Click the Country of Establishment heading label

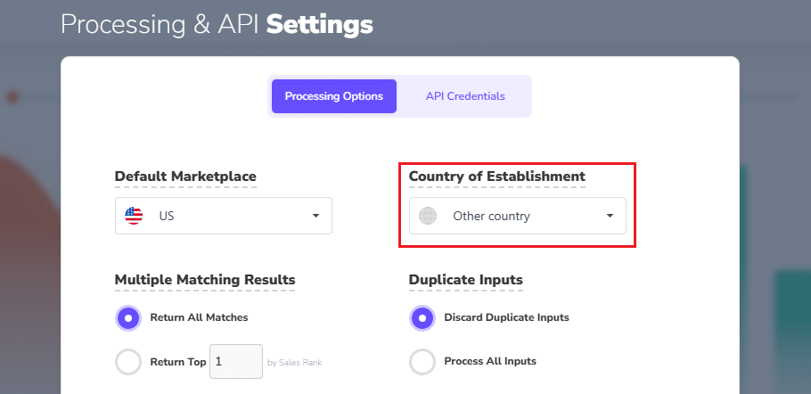pos(497,176)
